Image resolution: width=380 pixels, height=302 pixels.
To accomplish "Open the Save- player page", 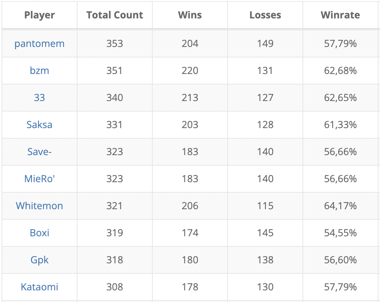I will click(x=40, y=152).
